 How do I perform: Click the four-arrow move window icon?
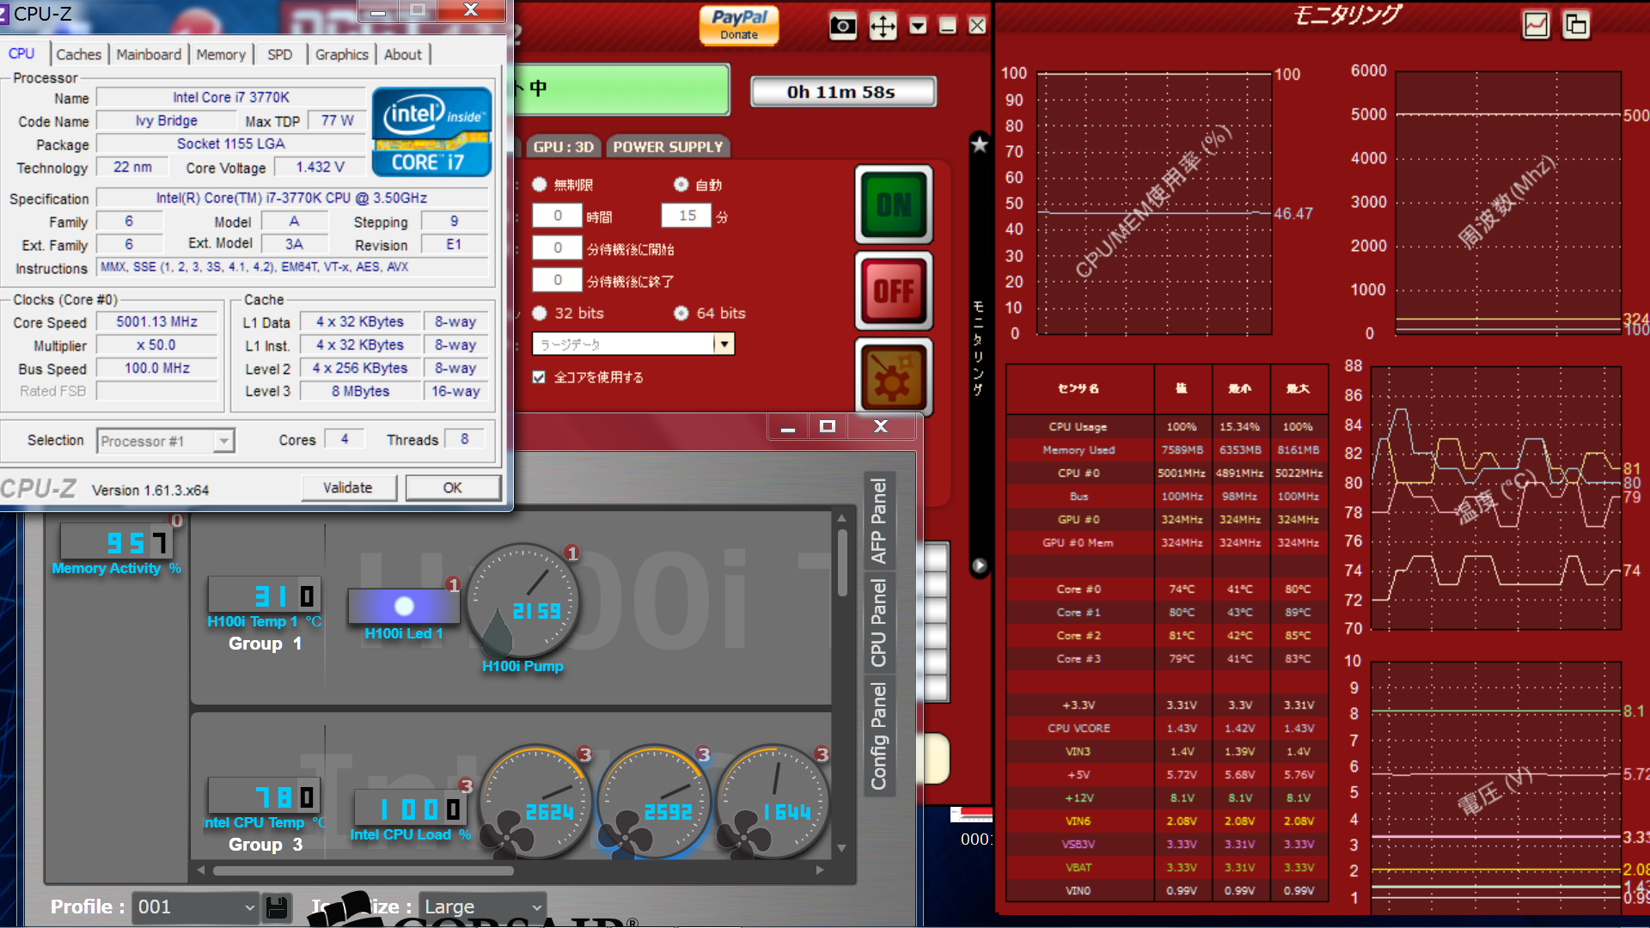(x=883, y=26)
